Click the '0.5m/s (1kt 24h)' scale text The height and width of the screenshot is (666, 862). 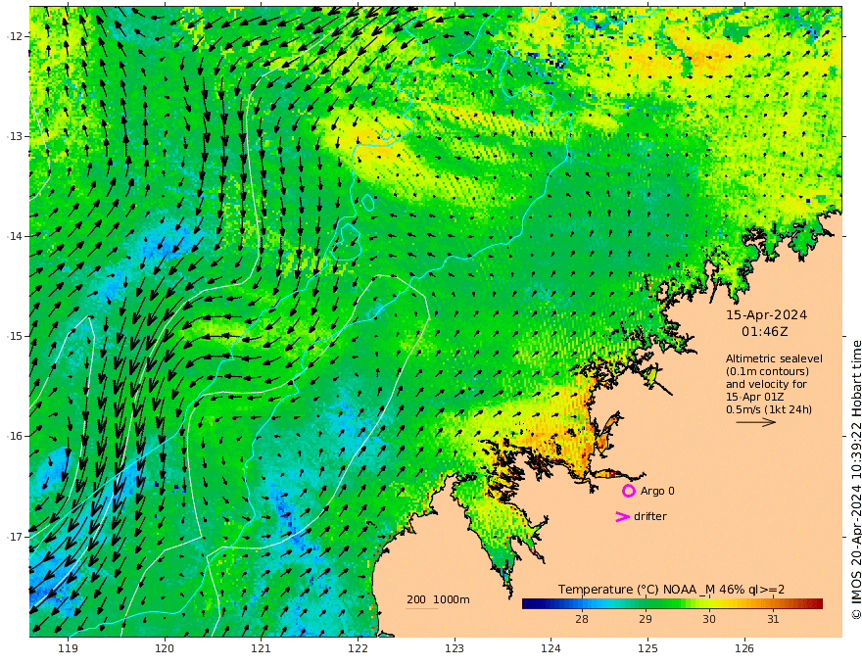[x=769, y=409]
